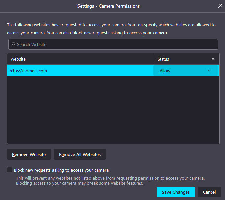Screen dimensions: 225x200
Task: Cancel the camera permissions dialog
Action: [209, 192]
